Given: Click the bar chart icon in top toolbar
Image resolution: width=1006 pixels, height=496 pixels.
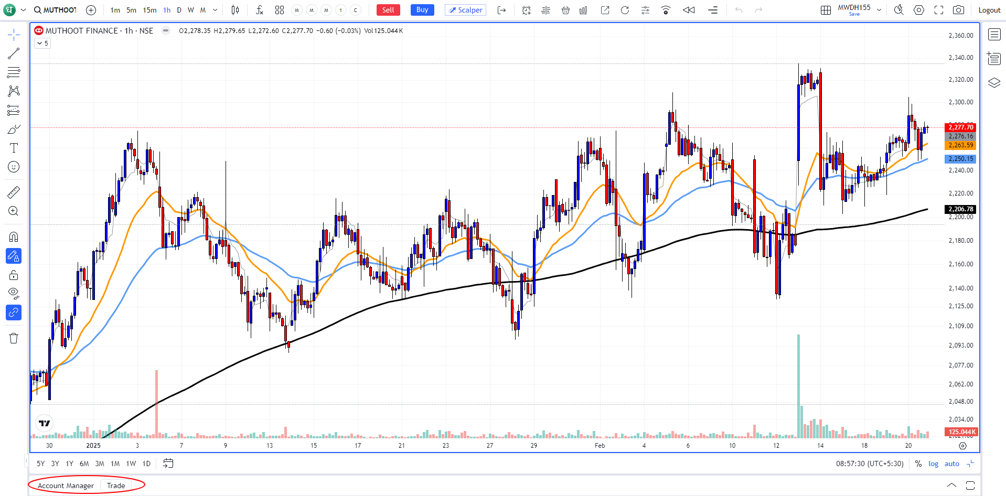Looking at the screenshot, I should click(583, 10).
